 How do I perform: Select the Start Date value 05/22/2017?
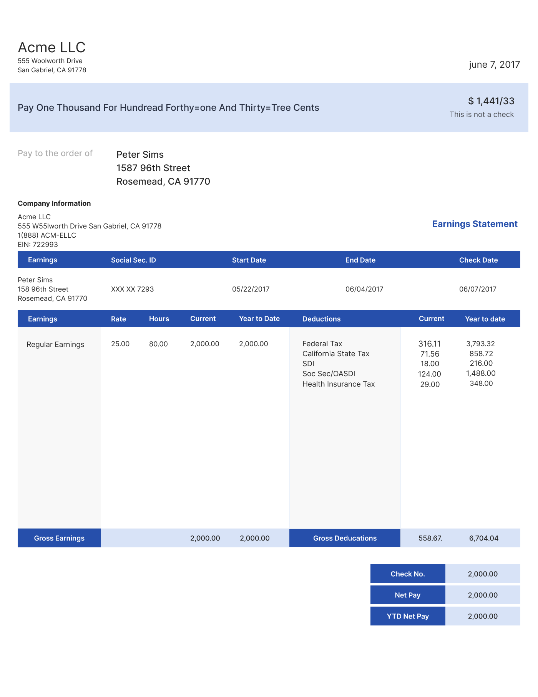251,289
